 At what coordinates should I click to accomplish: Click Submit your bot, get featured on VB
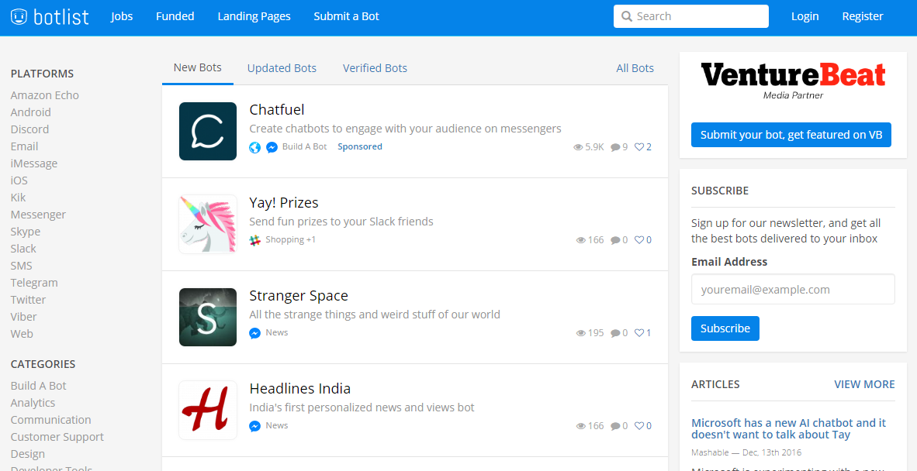[791, 135]
